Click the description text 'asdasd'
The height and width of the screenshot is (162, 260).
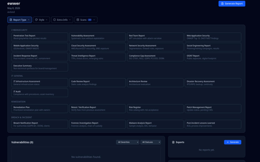click(x=11, y=12)
